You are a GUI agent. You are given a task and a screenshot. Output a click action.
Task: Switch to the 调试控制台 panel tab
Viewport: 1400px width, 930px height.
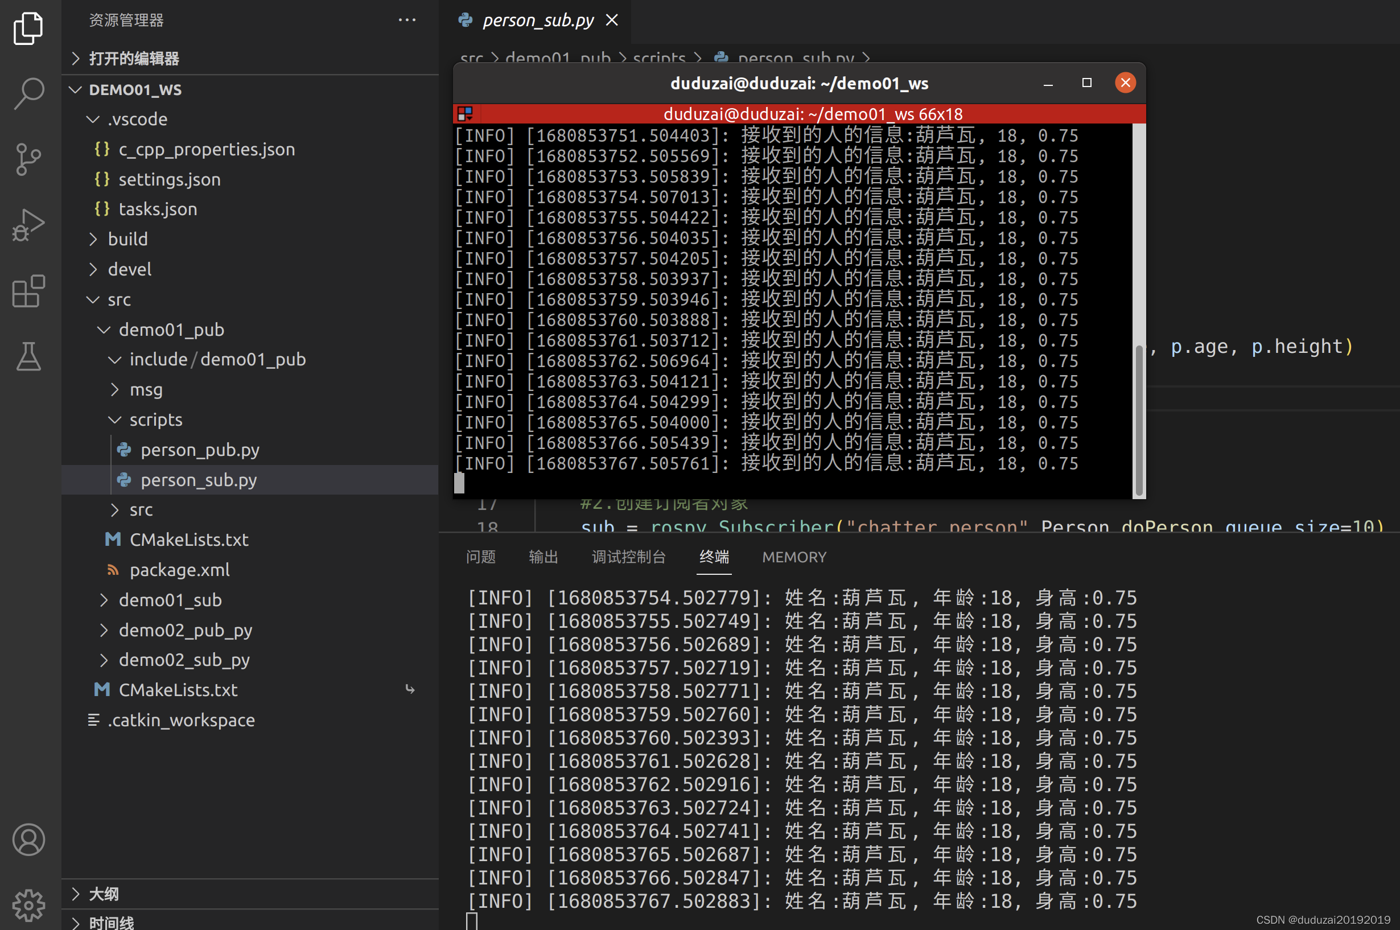click(628, 556)
